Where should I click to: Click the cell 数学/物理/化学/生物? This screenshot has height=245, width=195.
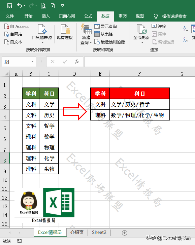139,115
